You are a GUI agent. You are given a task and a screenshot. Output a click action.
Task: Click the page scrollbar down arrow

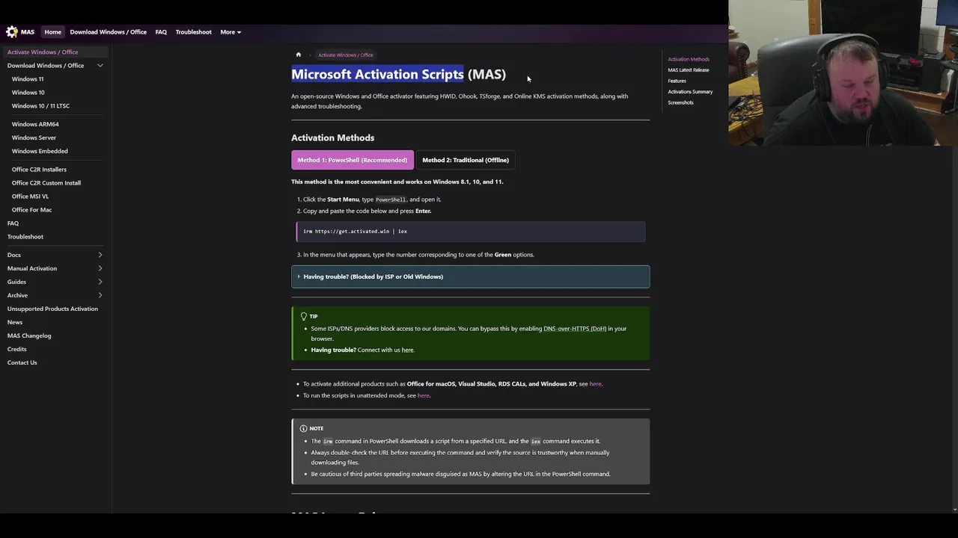tap(954, 510)
